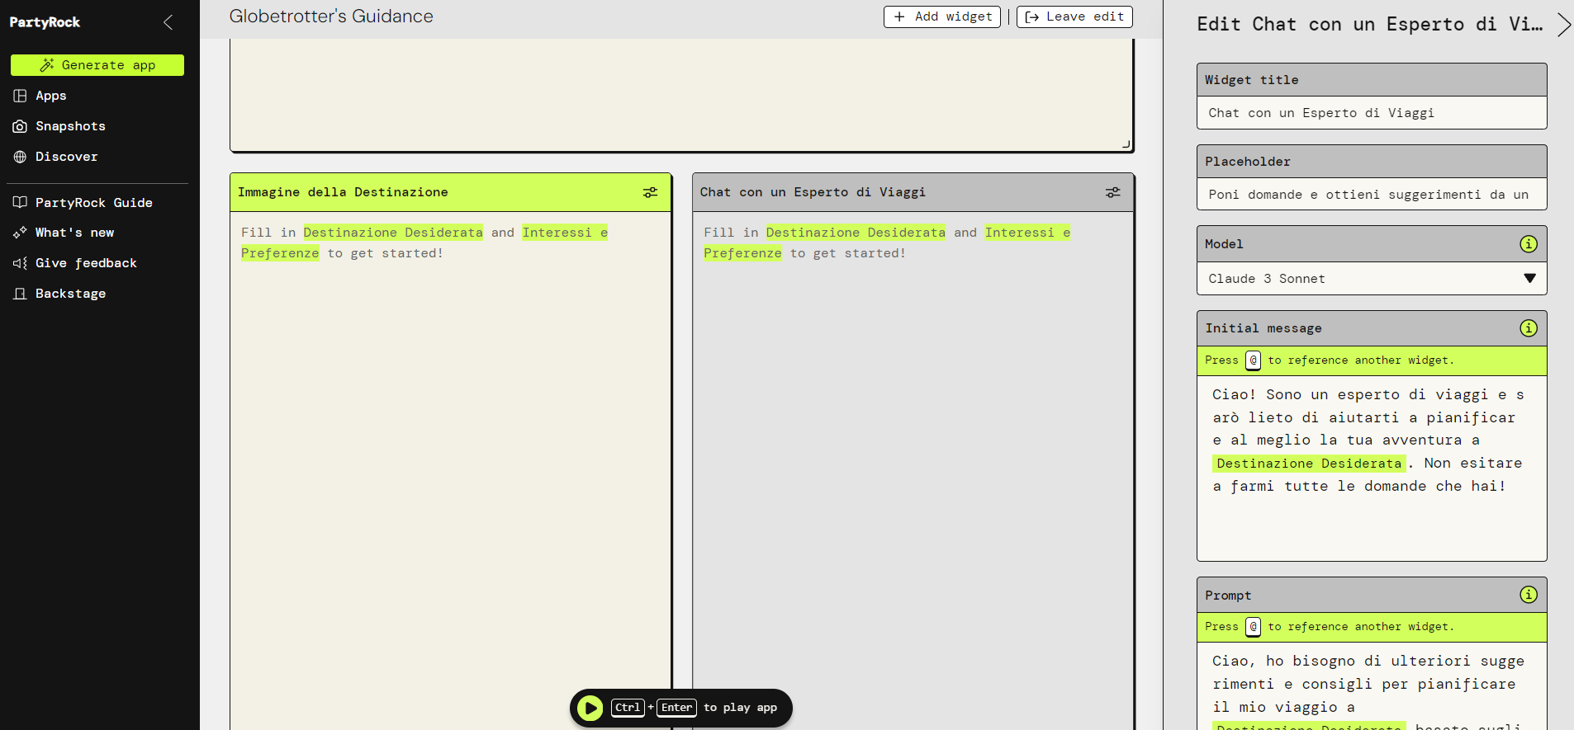Open What's new from the sidebar
This screenshot has height=730, width=1574.
(x=74, y=233)
